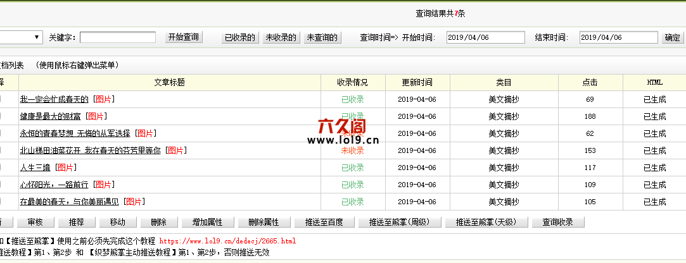Click the 关键字 keyword input field
686x263 pixels.
(x=117, y=37)
